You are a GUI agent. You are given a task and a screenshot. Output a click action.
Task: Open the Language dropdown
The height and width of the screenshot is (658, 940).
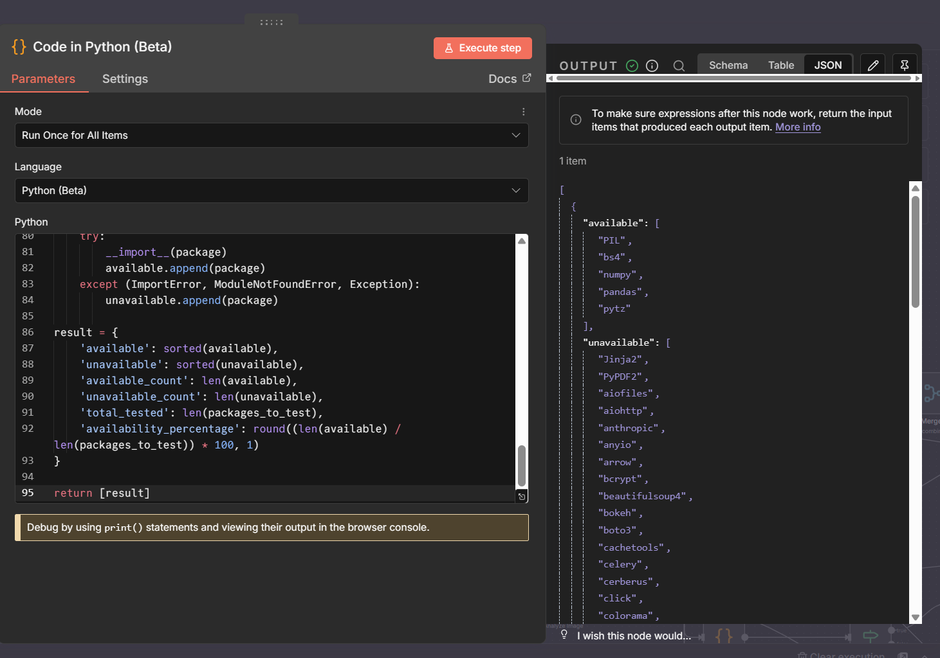tap(271, 191)
